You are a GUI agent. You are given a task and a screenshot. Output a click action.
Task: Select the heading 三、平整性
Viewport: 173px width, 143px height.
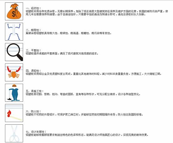click(33, 50)
